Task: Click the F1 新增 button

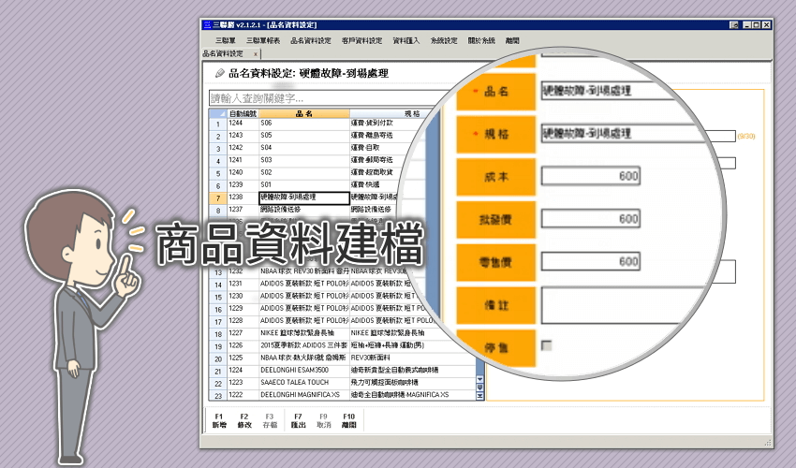Action: coord(219,421)
